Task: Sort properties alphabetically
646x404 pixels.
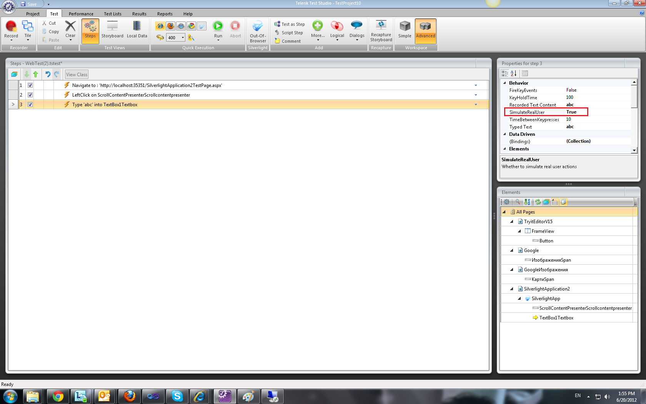Action: 514,73
